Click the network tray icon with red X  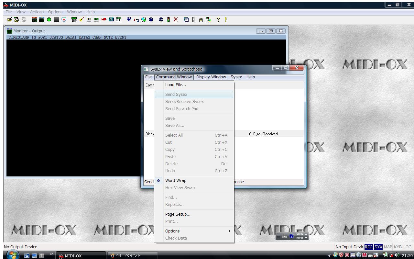click(x=391, y=255)
